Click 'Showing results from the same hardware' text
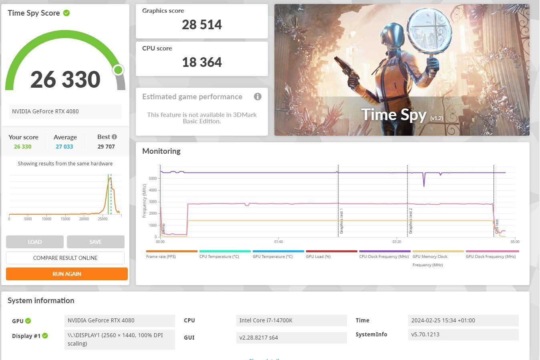The height and width of the screenshot is (360, 540). 65,163
